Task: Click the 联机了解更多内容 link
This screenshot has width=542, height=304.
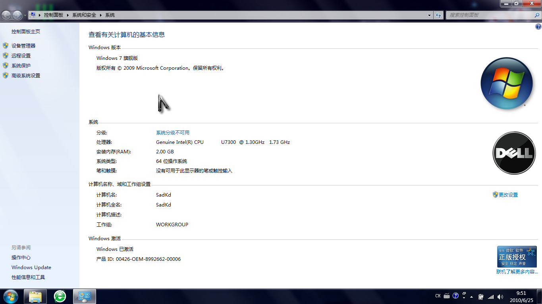Action: [x=517, y=272]
